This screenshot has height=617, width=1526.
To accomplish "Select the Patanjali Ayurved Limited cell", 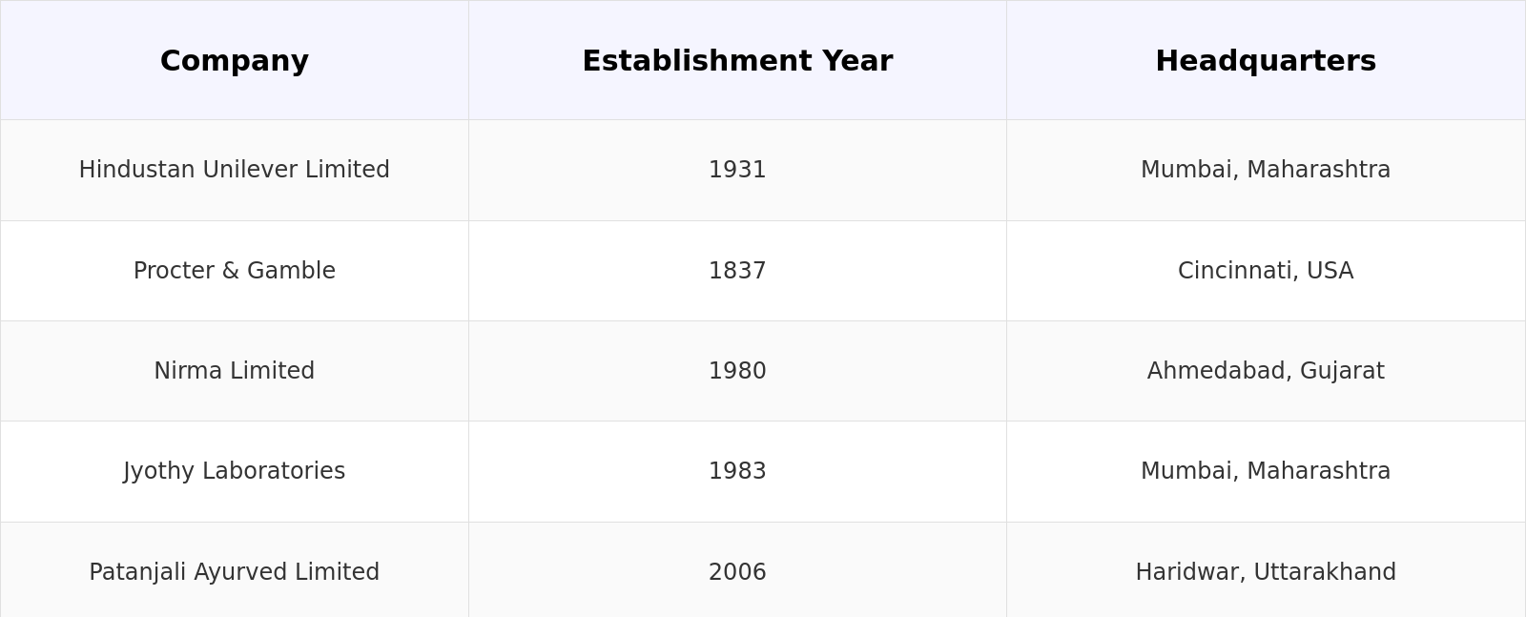I will 234,572.
